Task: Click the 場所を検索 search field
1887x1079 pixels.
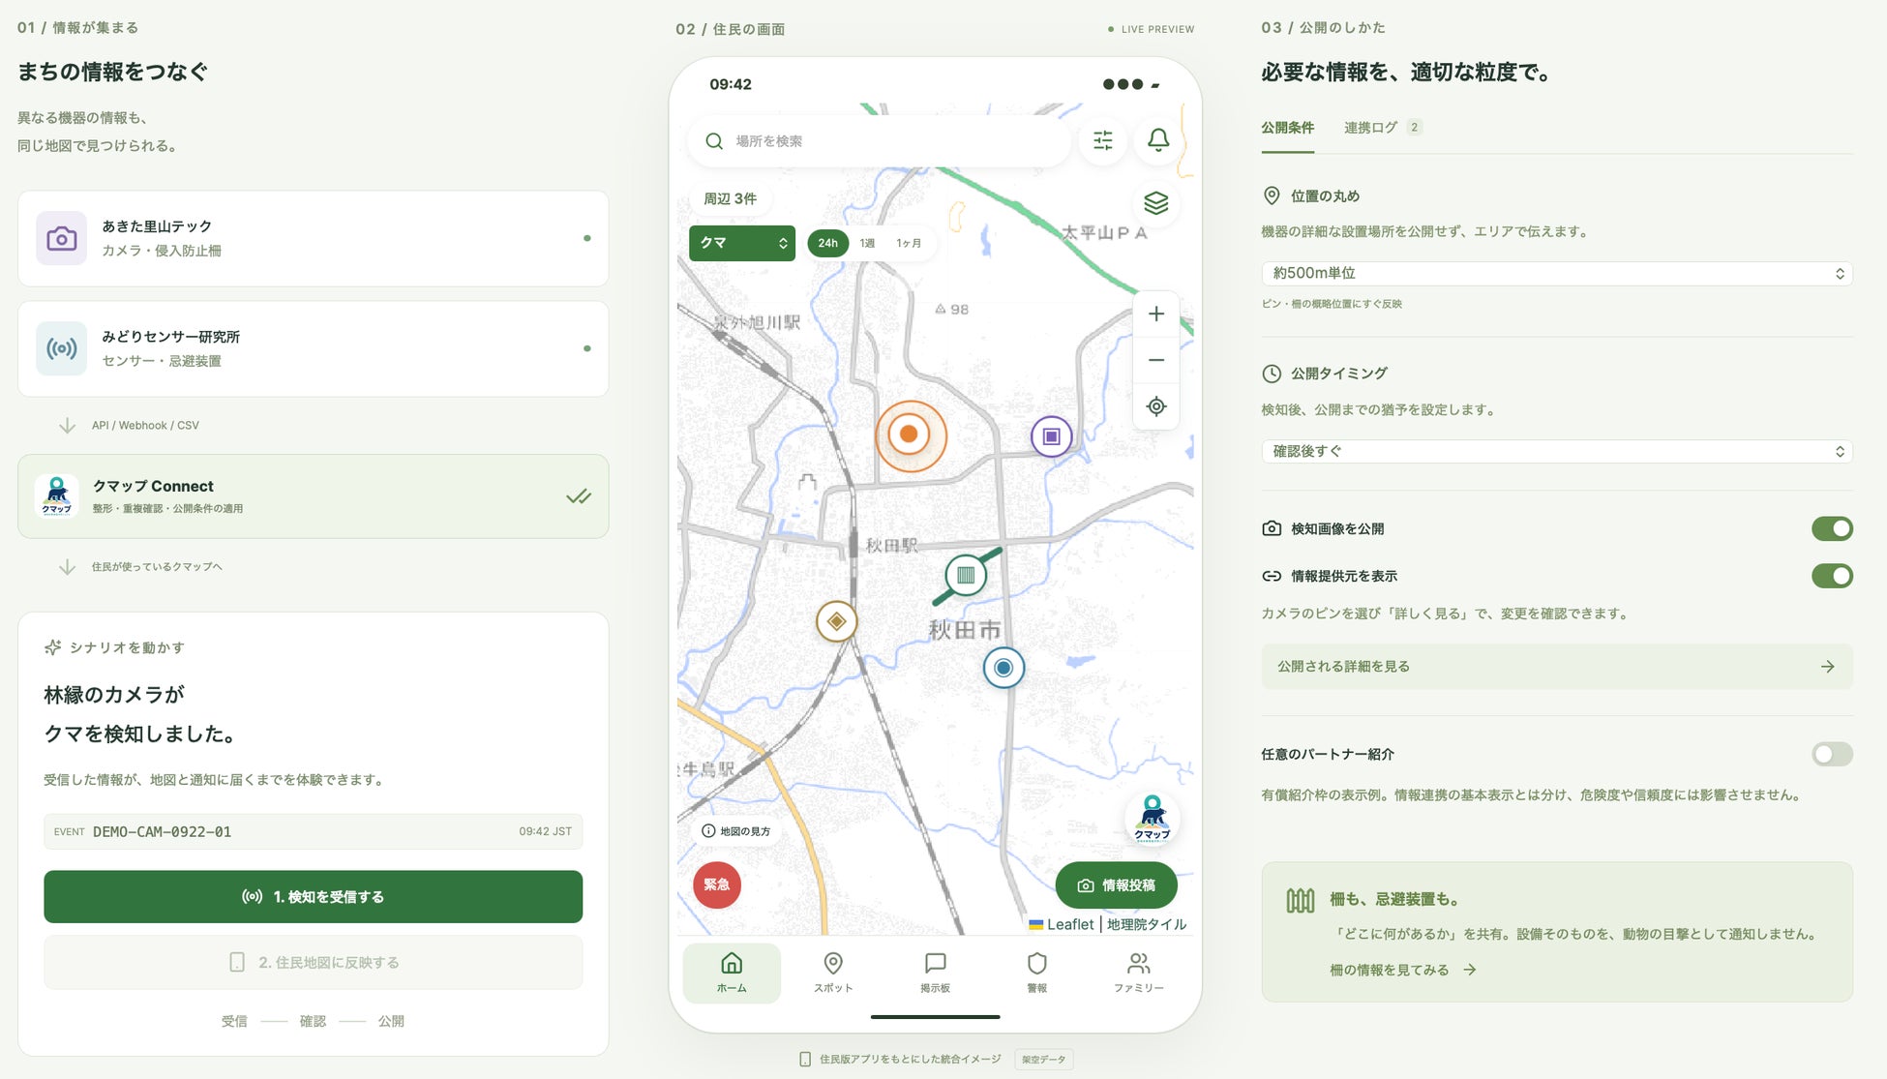Action: (x=879, y=141)
